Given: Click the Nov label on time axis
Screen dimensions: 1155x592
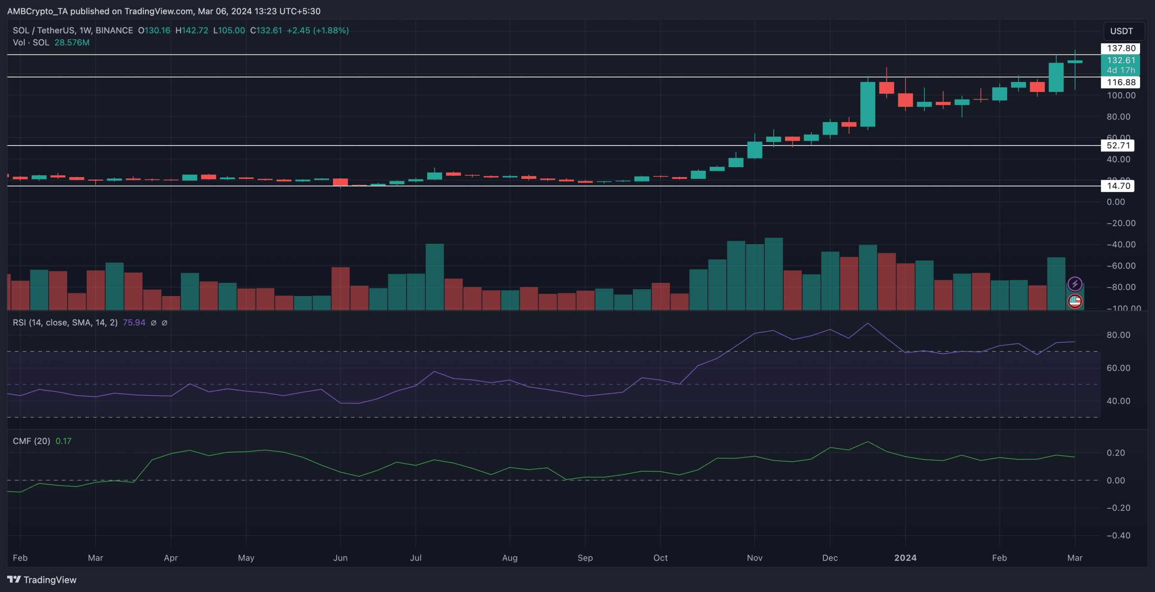Looking at the screenshot, I should point(754,558).
